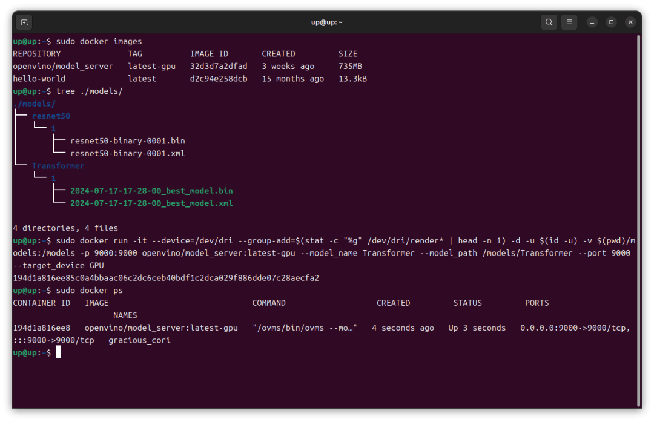Screen dimensions: 654x422
Task: Open the terminal hamburger menu
Action: [x=569, y=22]
